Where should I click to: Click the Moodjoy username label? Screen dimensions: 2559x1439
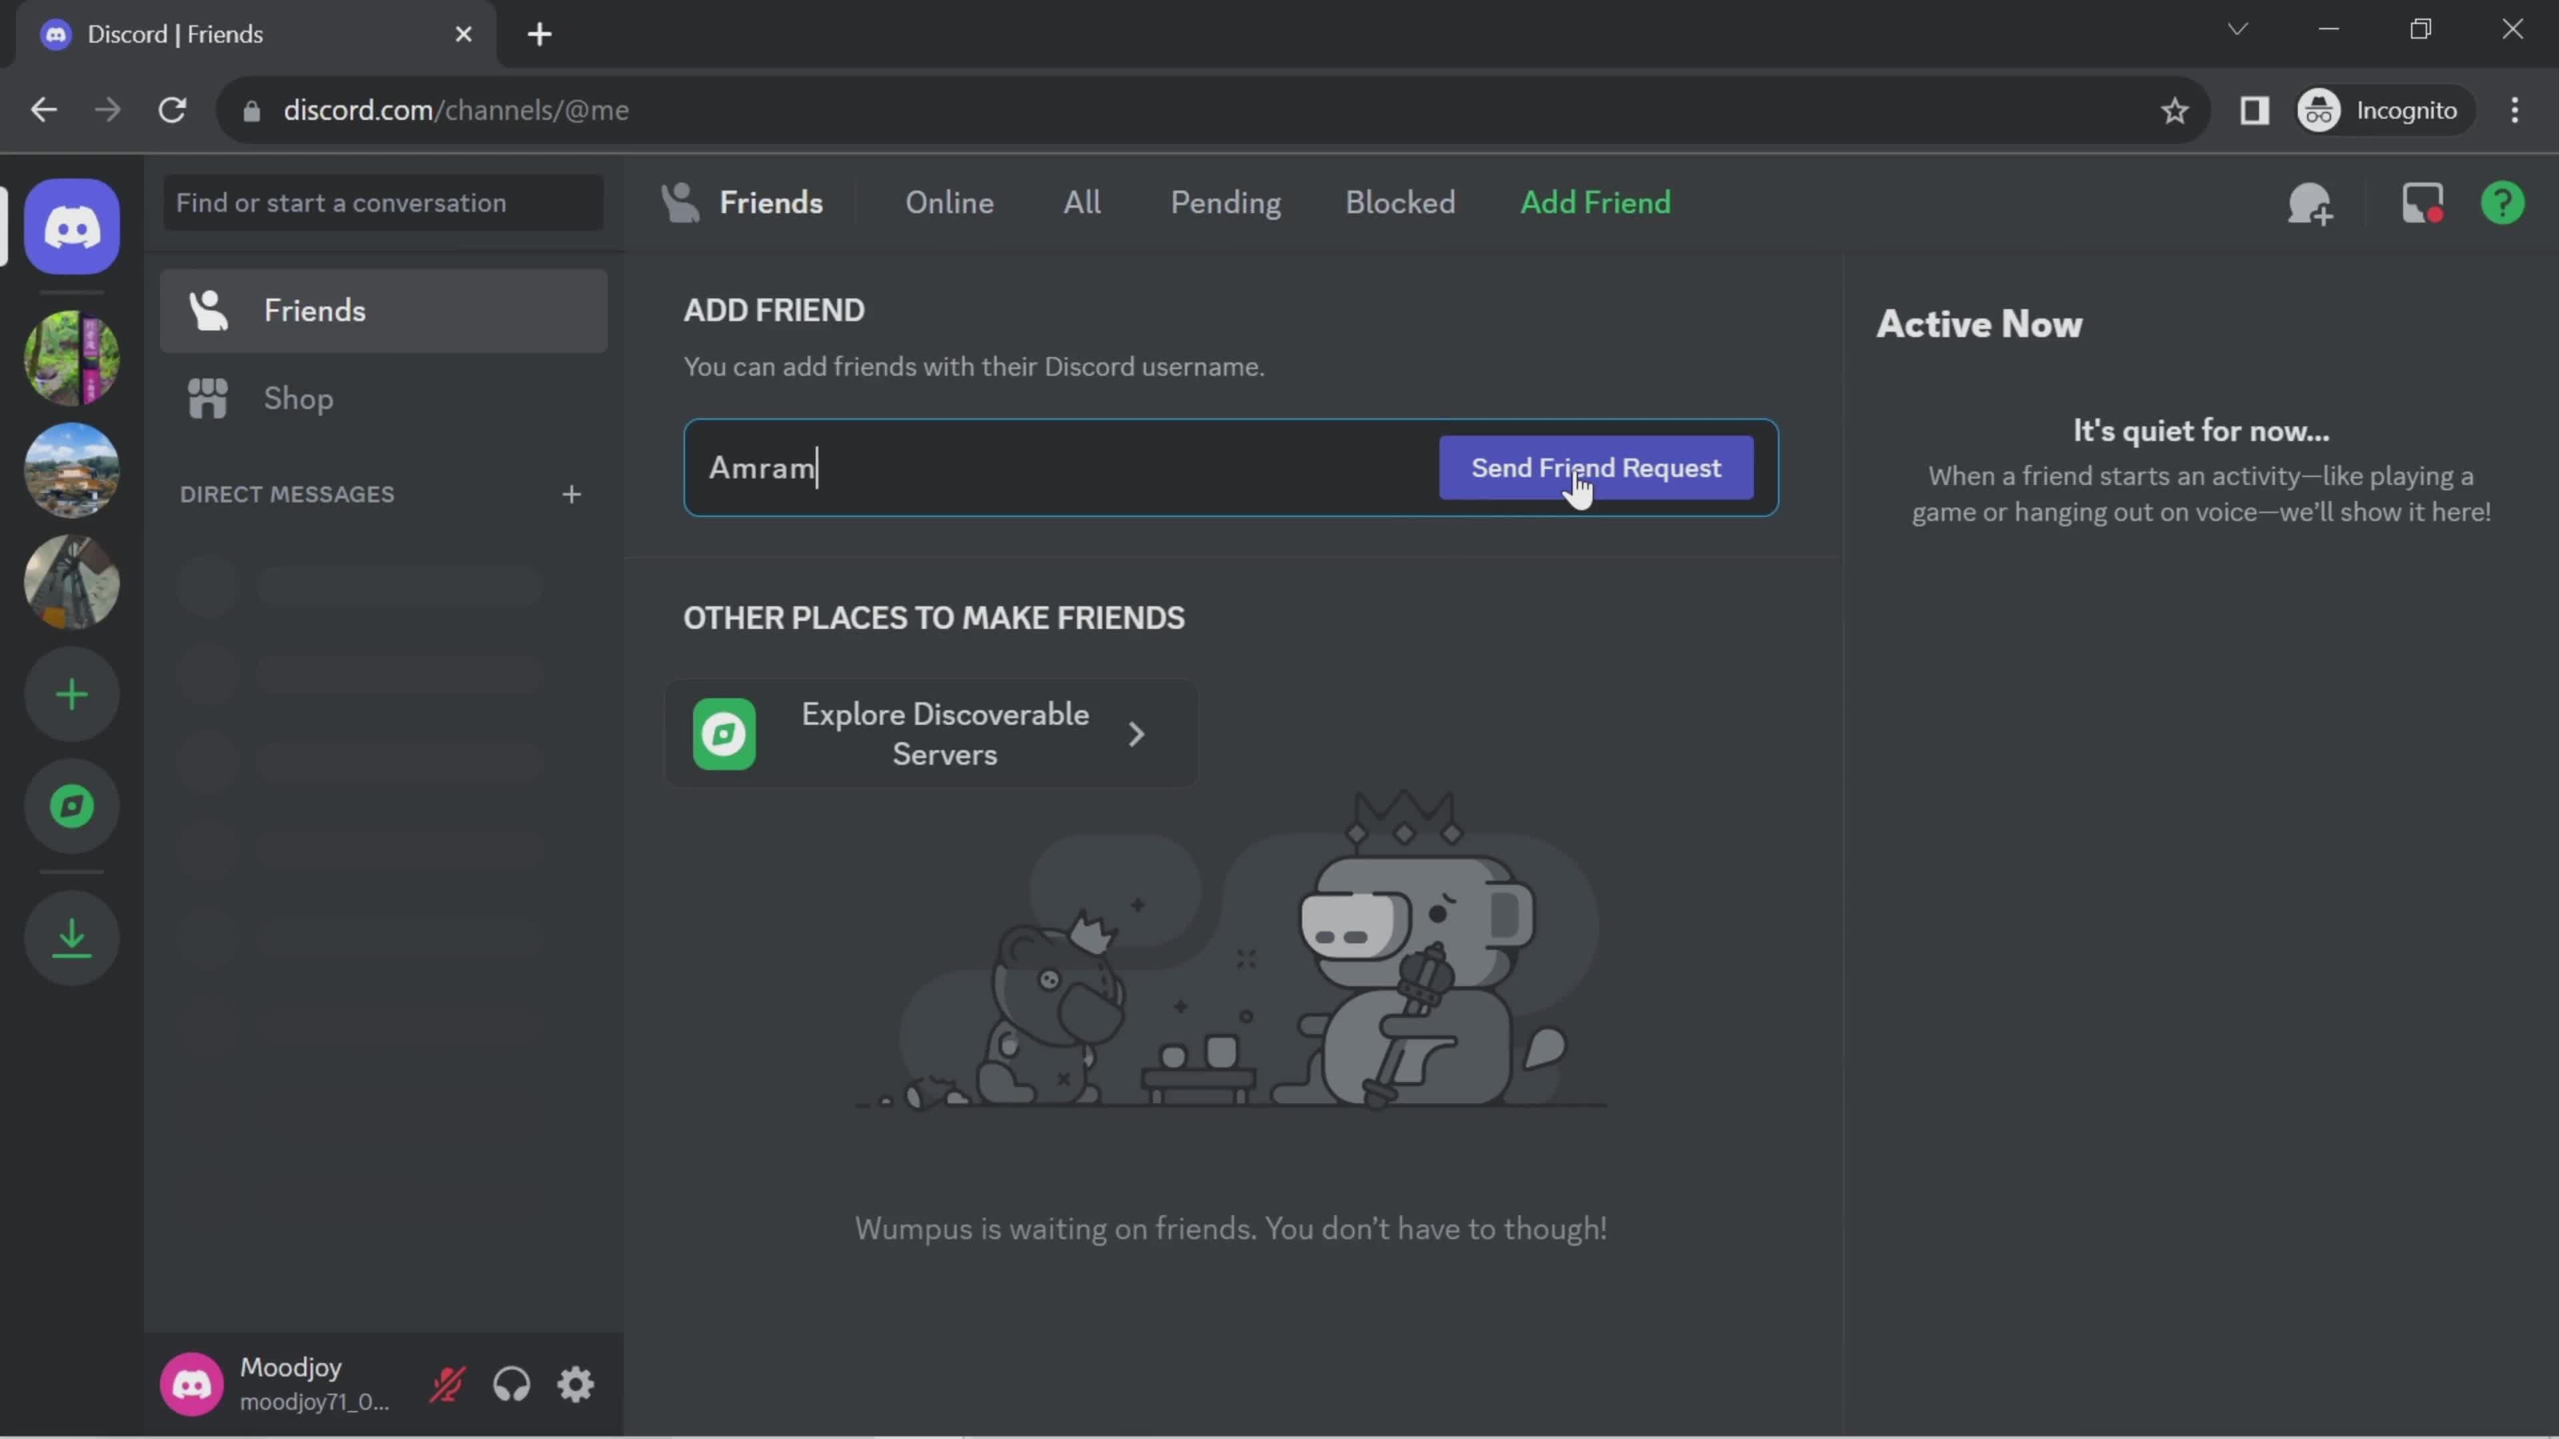[x=291, y=1368]
